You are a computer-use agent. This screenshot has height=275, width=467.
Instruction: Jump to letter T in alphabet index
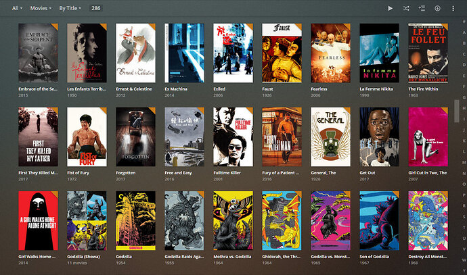[x=464, y=228]
